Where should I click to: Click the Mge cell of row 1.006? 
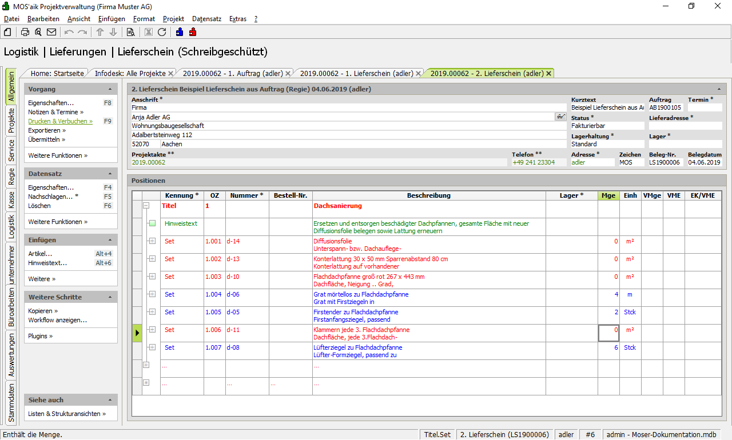coord(608,333)
